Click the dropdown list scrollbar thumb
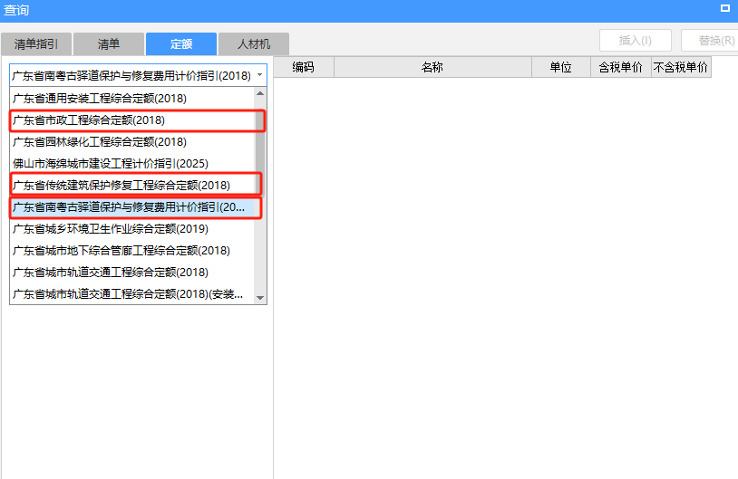Image resolution: width=738 pixels, height=479 pixels. pos(260,147)
